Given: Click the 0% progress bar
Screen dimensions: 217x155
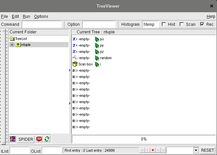Looking at the screenshot, I should 144,139.
